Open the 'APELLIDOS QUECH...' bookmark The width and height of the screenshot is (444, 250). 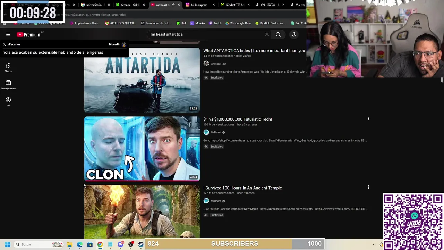point(121,23)
